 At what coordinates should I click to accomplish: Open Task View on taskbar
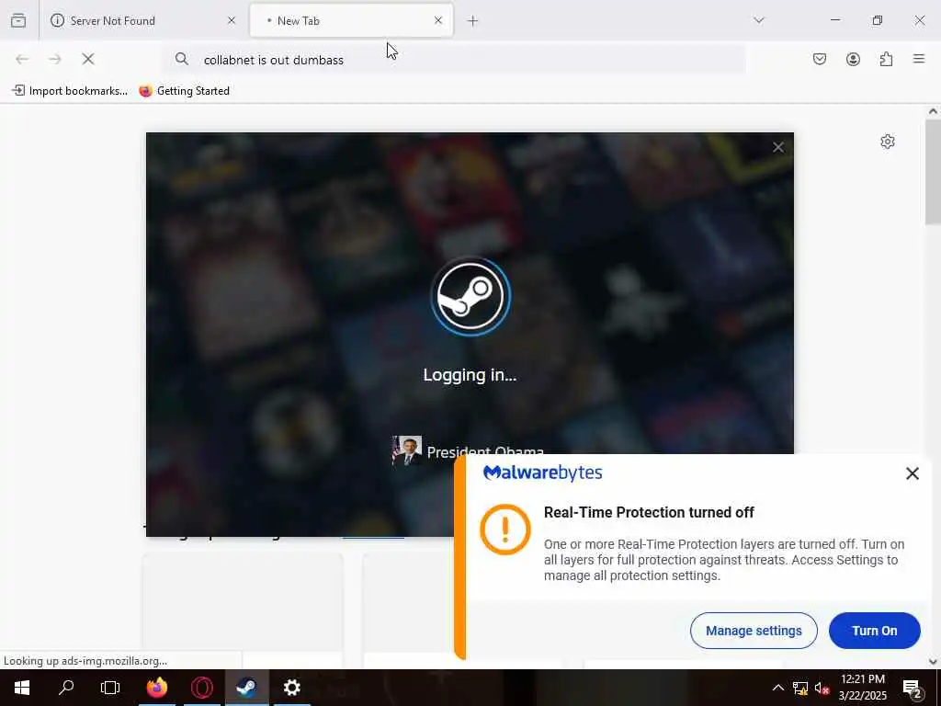click(x=110, y=688)
